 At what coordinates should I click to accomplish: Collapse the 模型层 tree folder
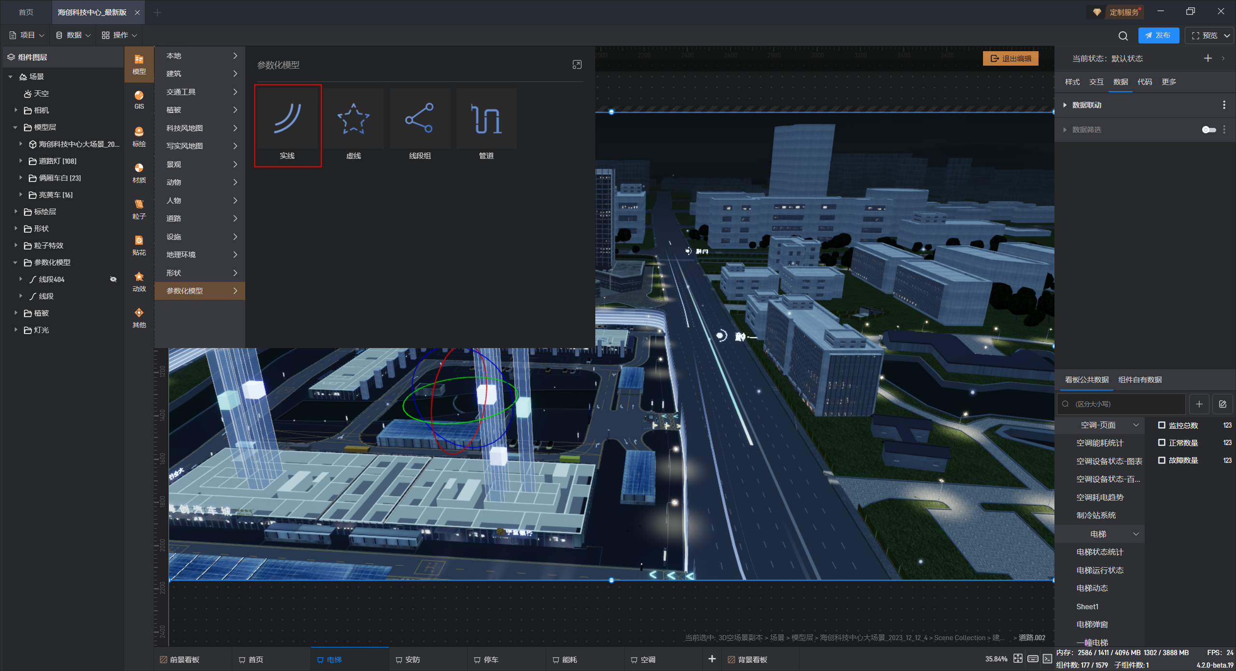point(15,127)
